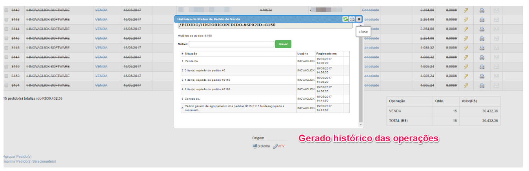Click the dialog's vertical scrollbar

click(x=360, y=78)
